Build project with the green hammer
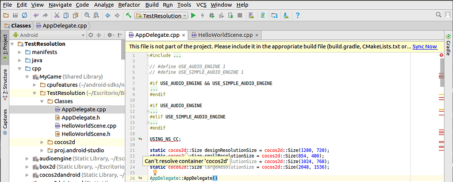This screenshot has width=453, height=182. pos(129,15)
